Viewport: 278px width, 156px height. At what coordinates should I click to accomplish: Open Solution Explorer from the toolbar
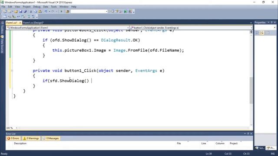[x=112, y=12]
